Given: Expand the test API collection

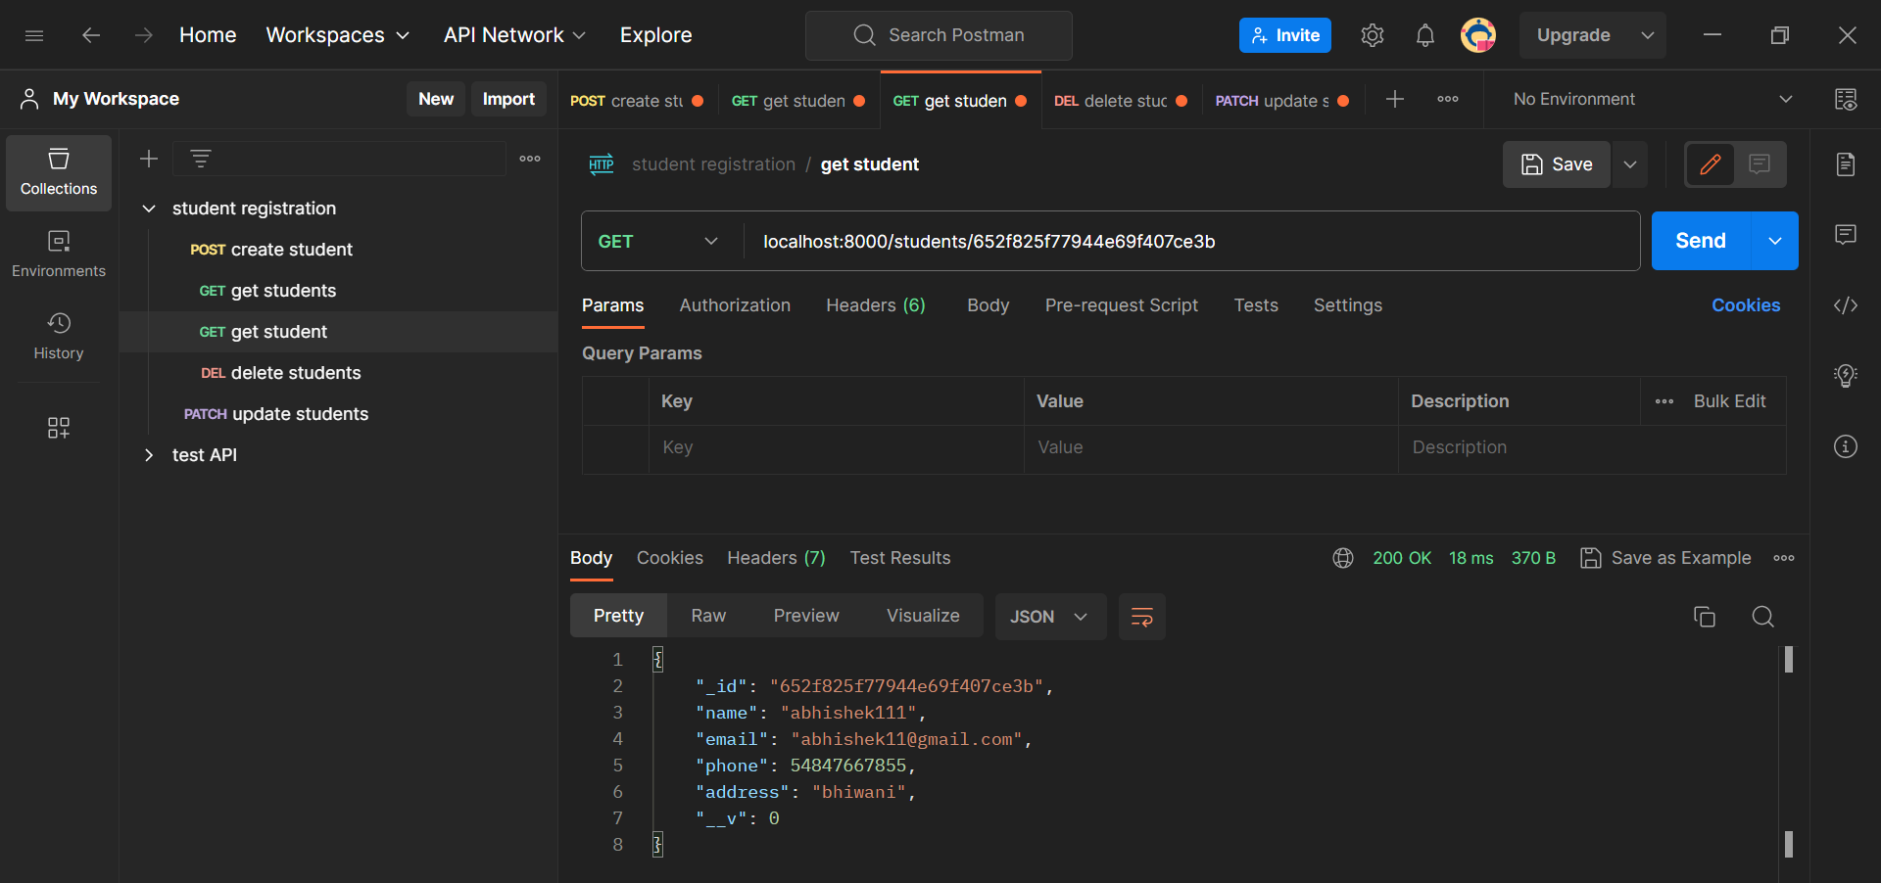Looking at the screenshot, I should pos(149,454).
